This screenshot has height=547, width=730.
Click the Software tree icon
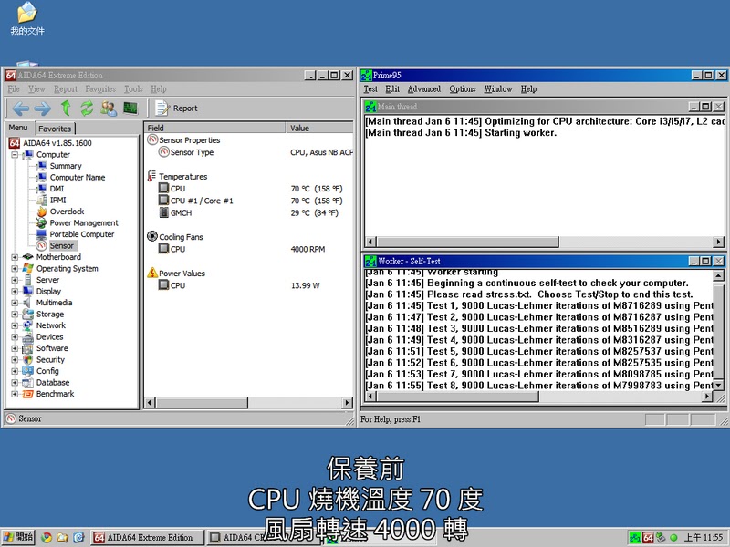click(28, 348)
